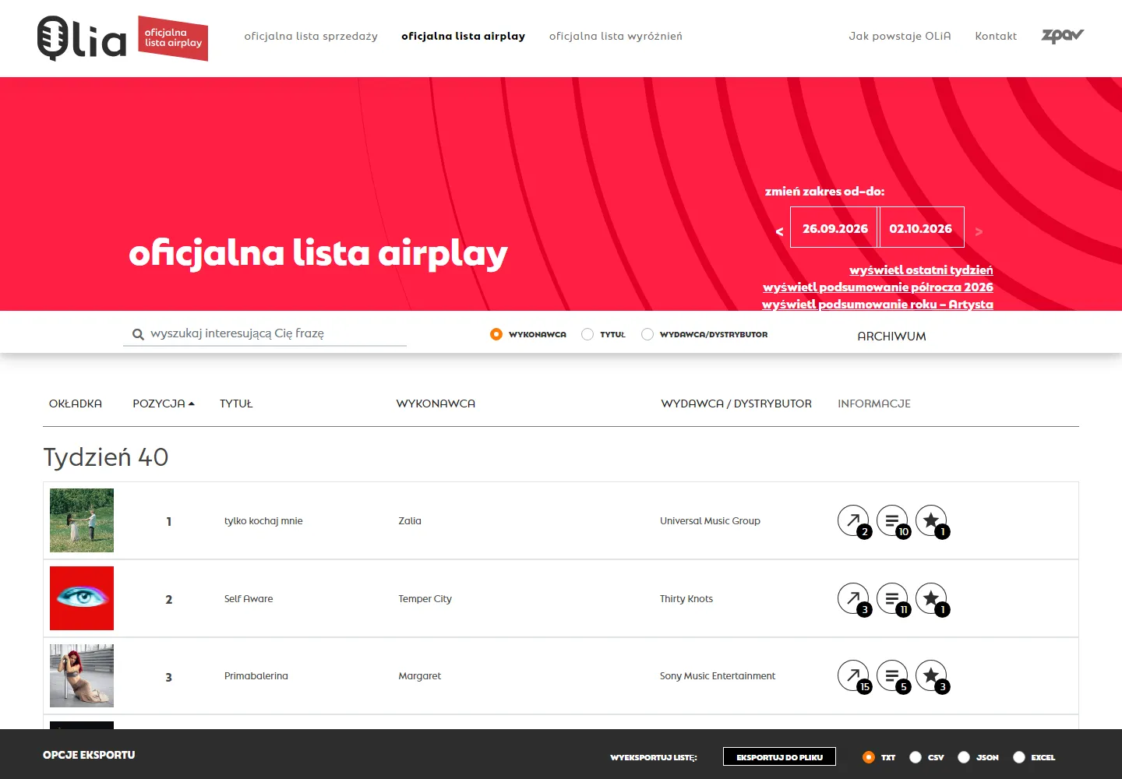Click list icon in Margaret row
This screenshot has height=779, width=1122.
pos(892,675)
